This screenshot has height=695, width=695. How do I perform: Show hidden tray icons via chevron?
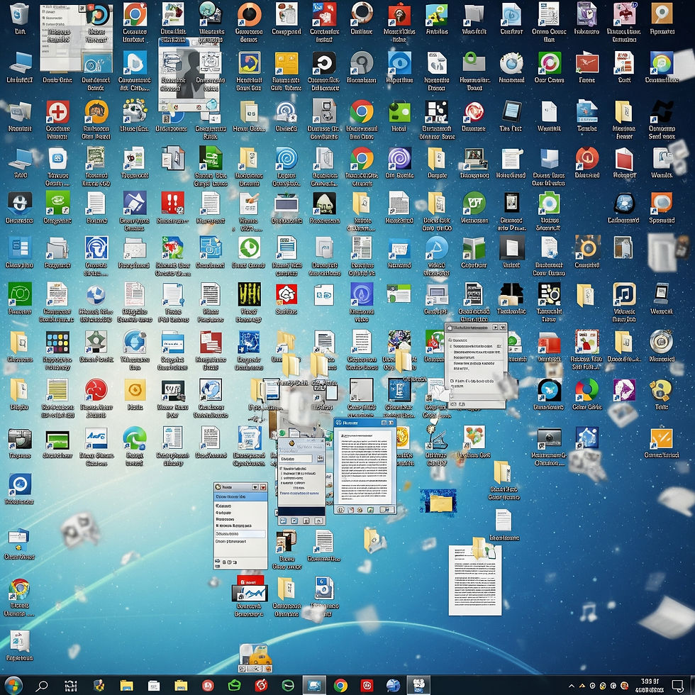pyautogui.click(x=572, y=686)
